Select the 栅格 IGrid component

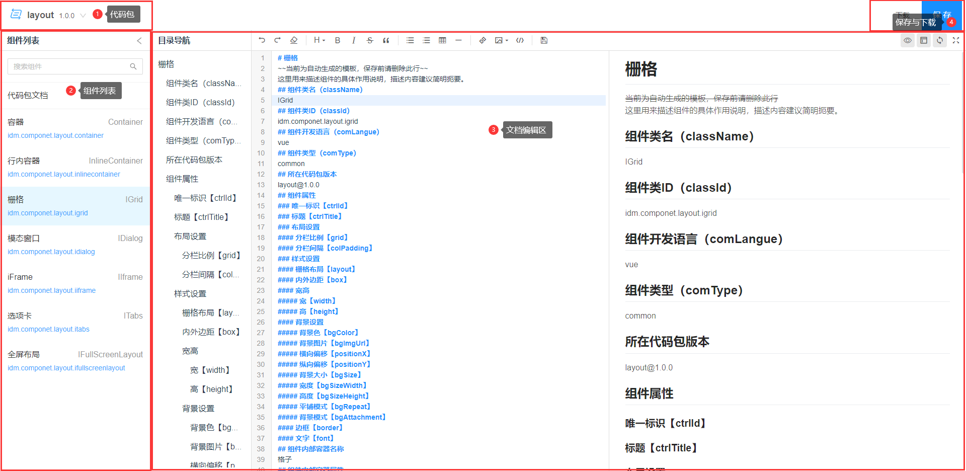click(x=75, y=206)
